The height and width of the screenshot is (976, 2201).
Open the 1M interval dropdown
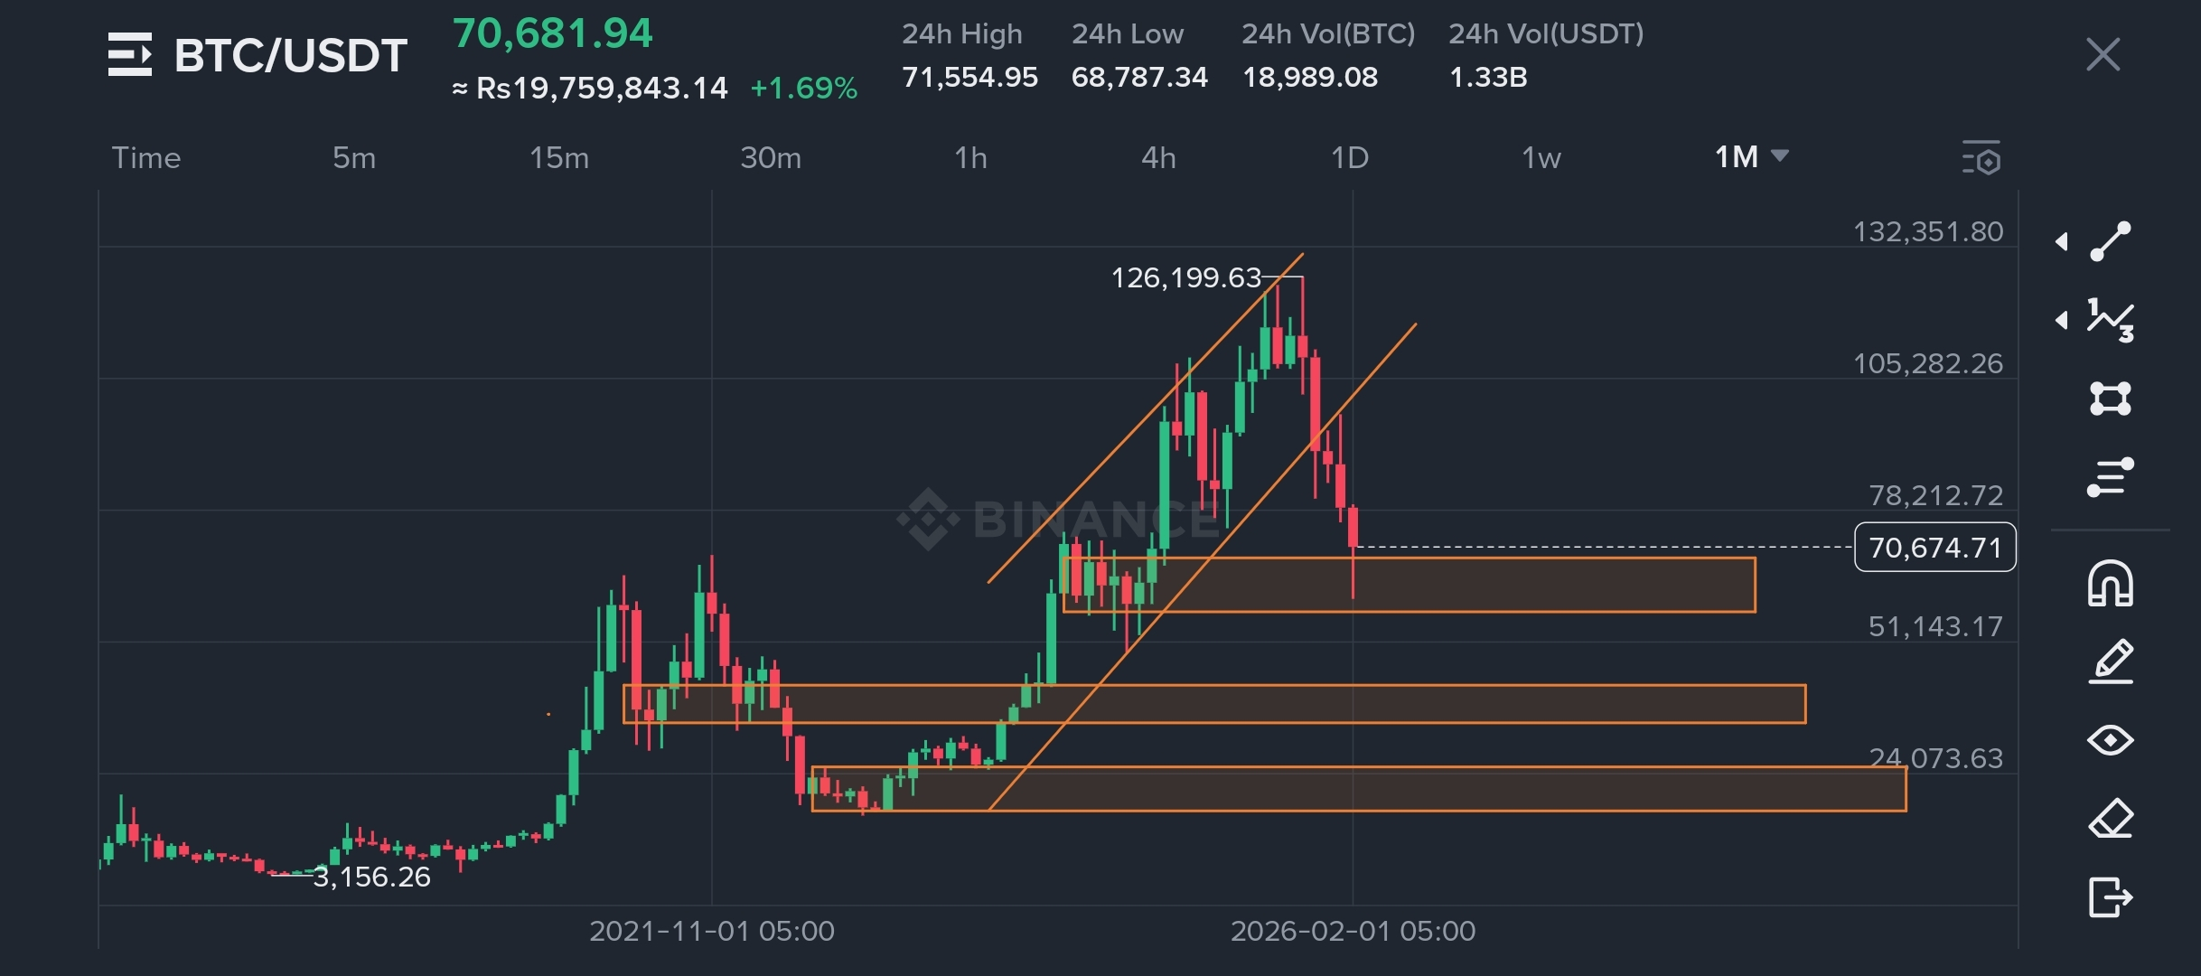click(x=1751, y=157)
